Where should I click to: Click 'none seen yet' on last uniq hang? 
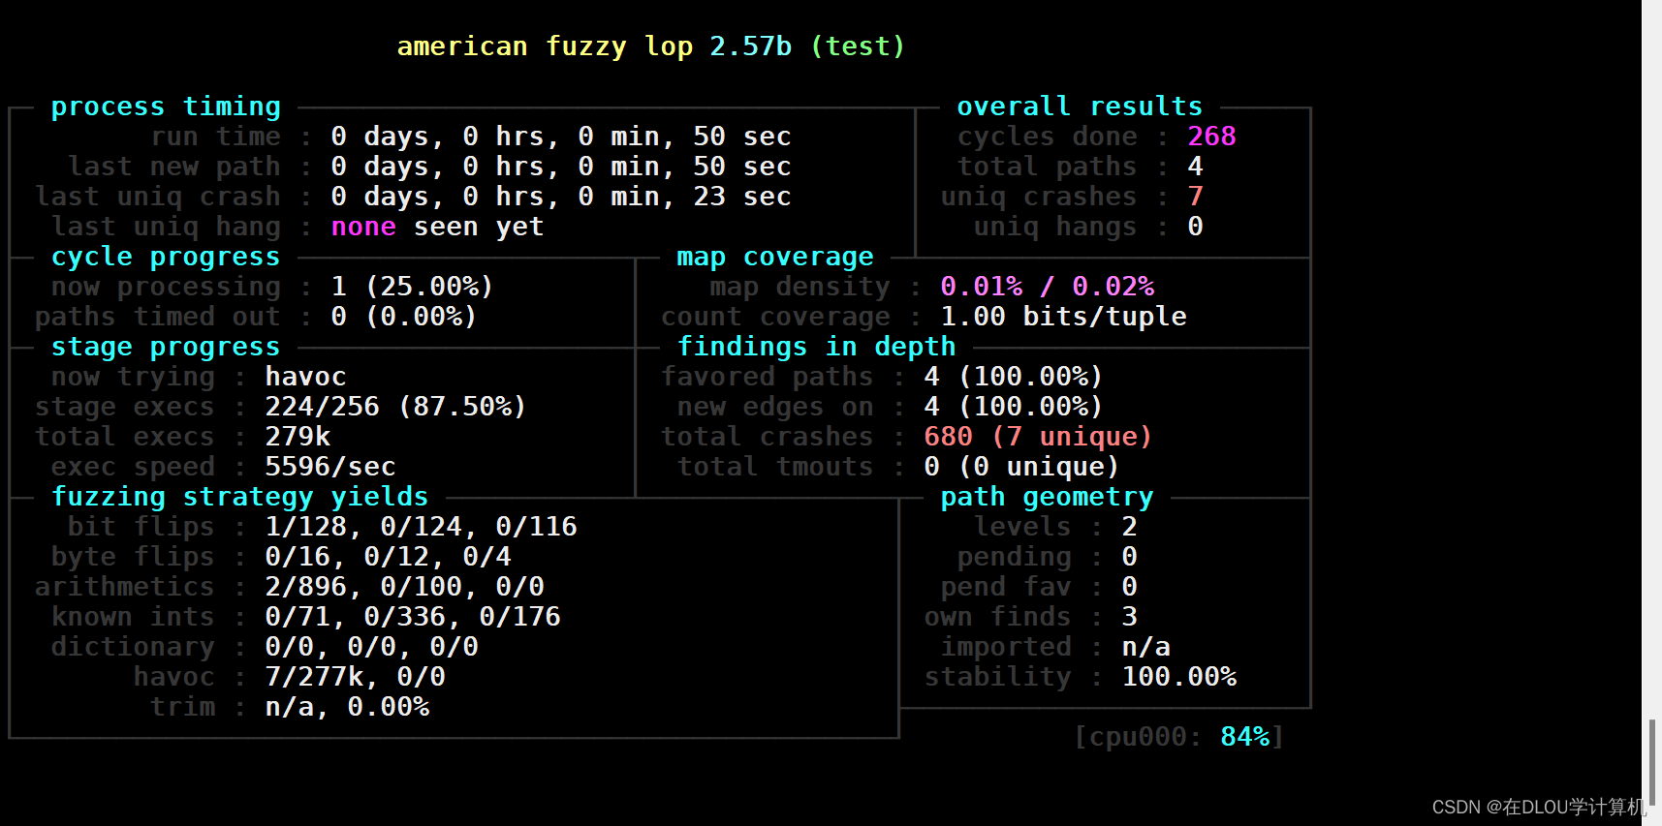pos(437,227)
